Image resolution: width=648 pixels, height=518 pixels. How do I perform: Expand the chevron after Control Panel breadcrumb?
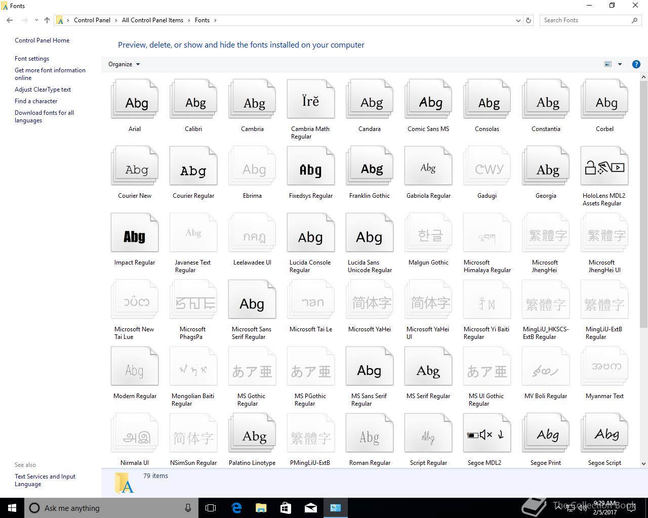click(x=116, y=20)
